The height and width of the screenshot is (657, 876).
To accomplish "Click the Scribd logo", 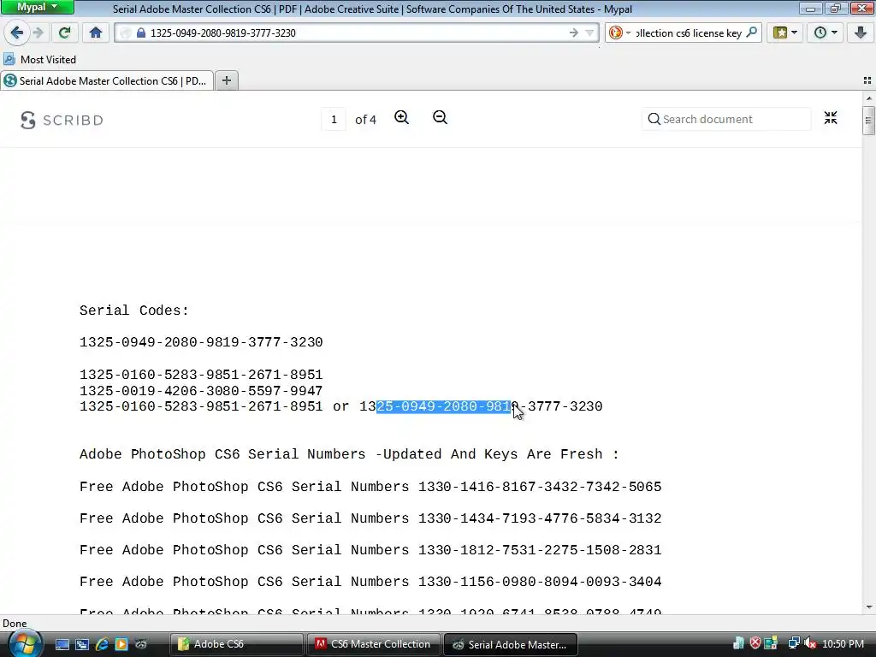I will (62, 120).
